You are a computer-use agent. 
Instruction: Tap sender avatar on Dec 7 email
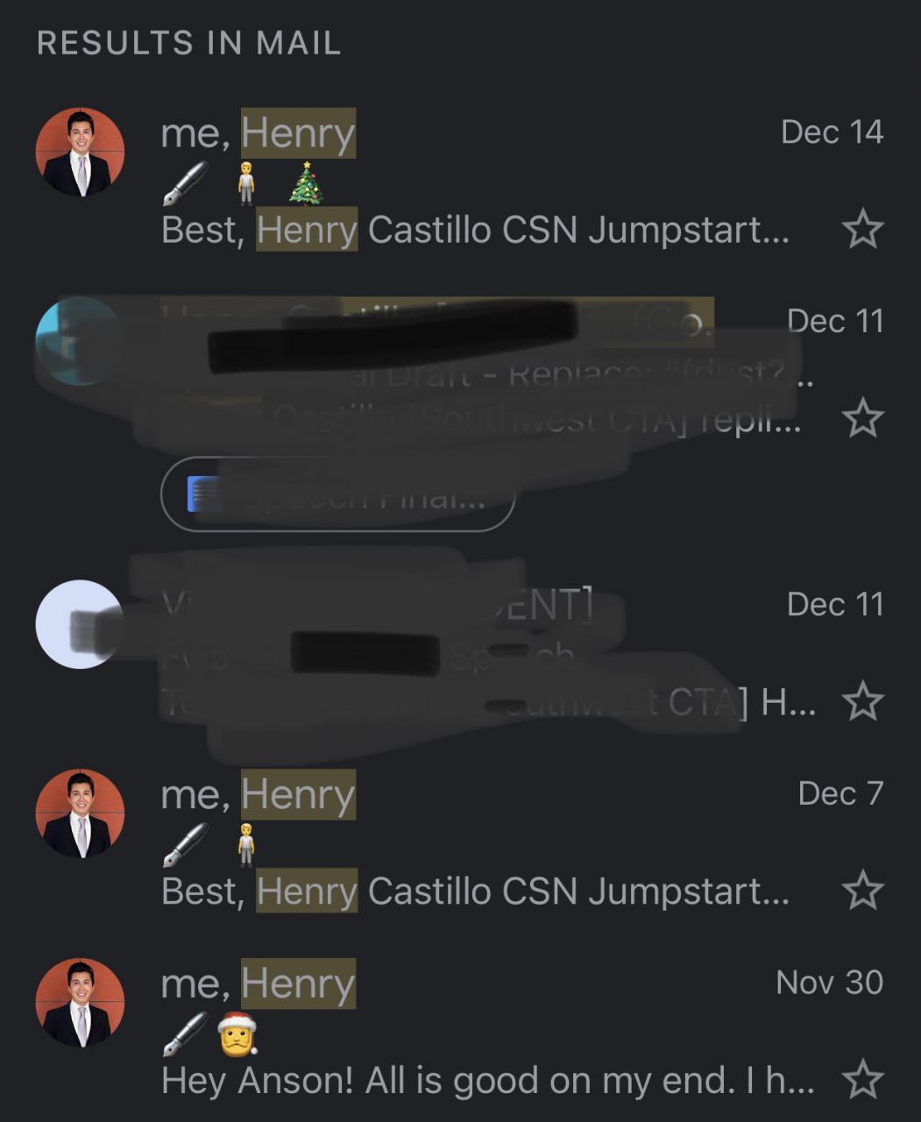pos(80,813)
